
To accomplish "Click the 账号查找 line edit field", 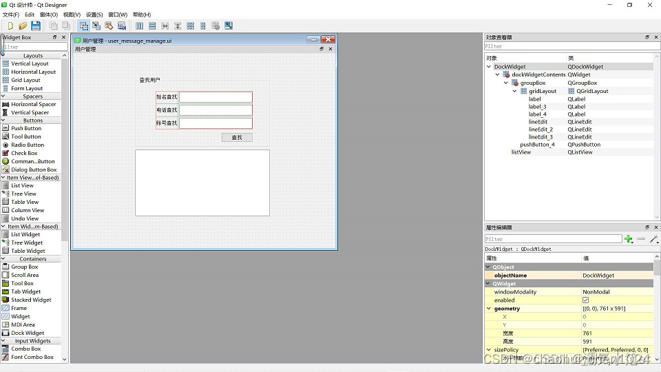I will (216, 123).
